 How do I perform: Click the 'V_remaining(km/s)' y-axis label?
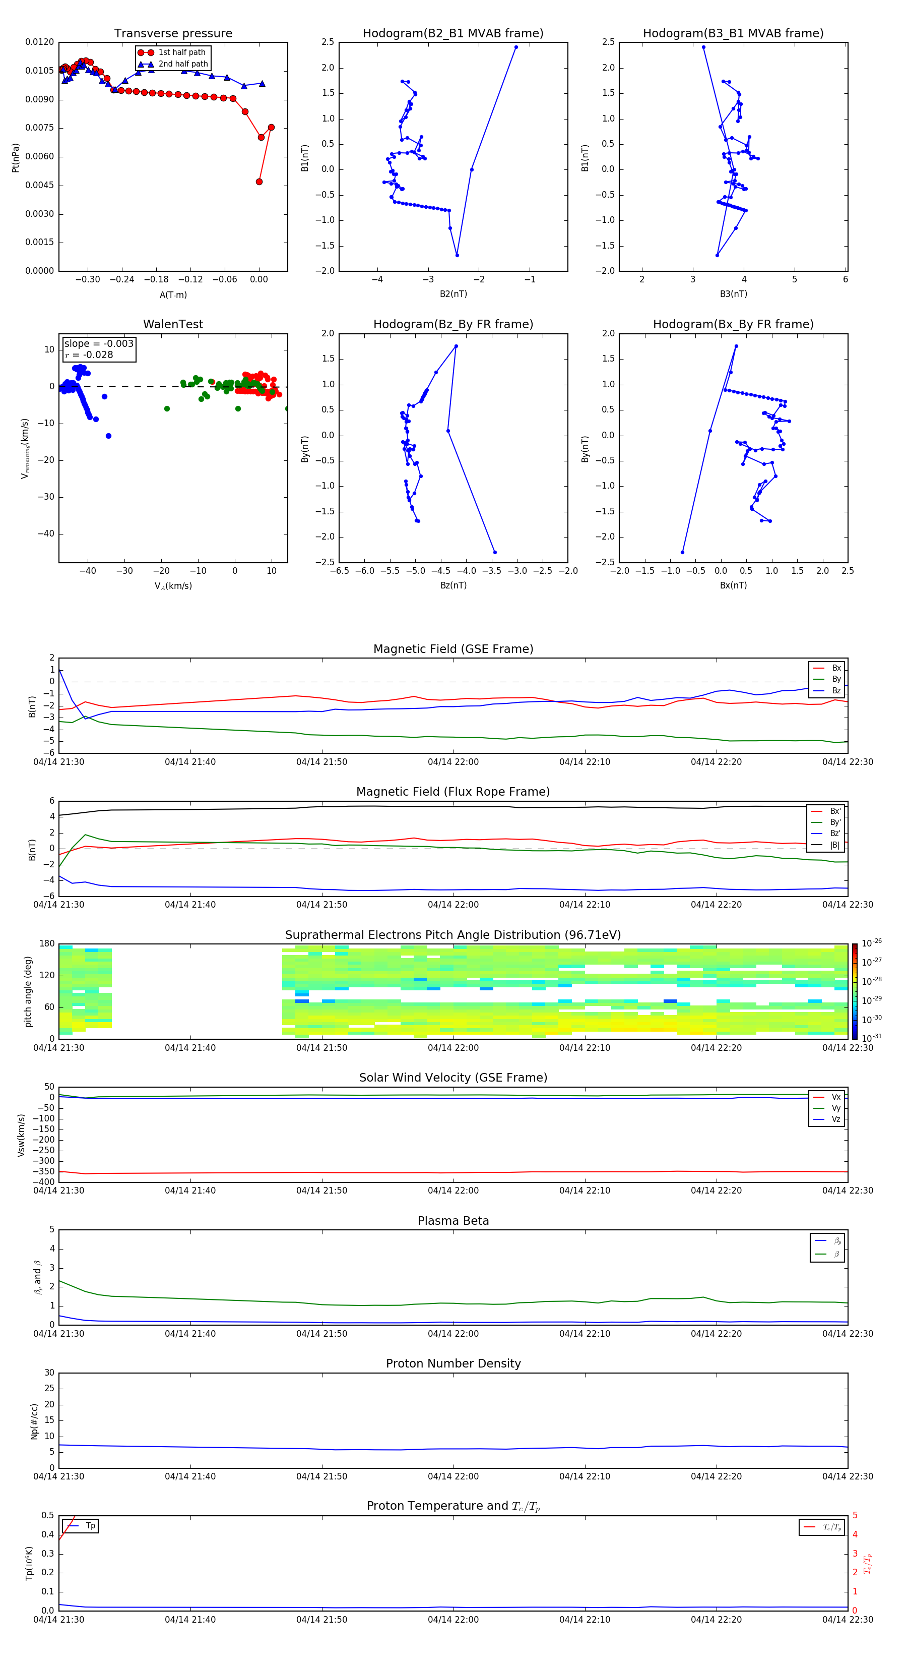[x=25, y=448]
